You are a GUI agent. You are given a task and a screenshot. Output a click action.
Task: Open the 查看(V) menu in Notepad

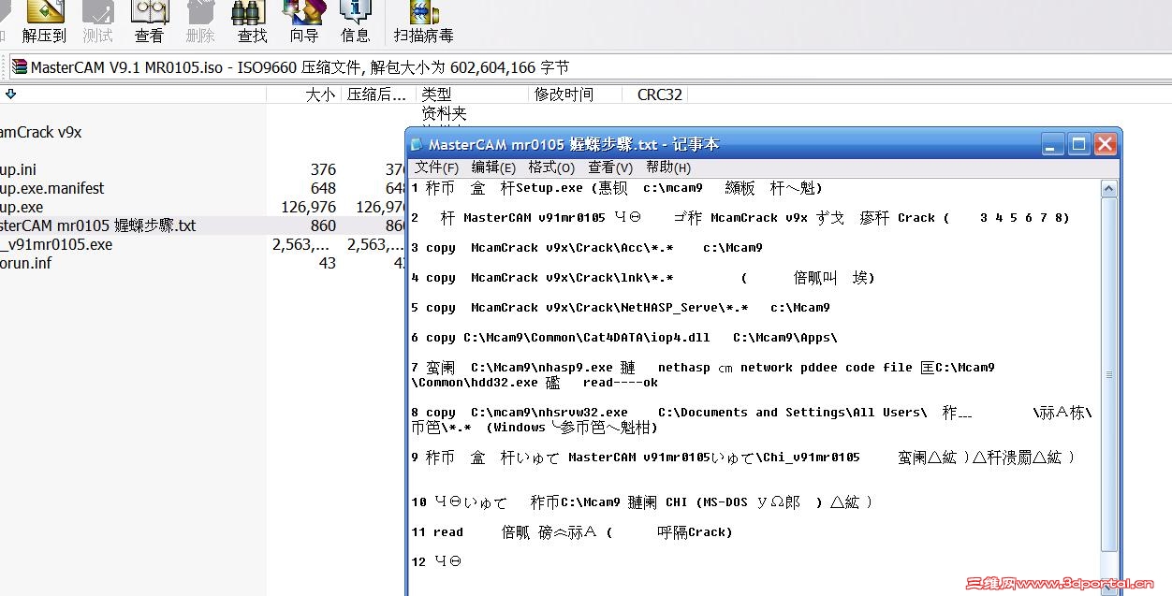(610, 167)
